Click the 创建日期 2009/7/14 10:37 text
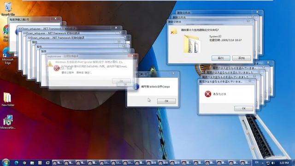The width and height of the screenshot is (295, 166). pos(225,40)
